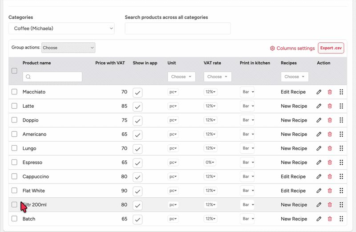This screenshot has width=356, height=232.
Task: Delete the Latte product via trash icon
Action: click(x=330, y=106)
